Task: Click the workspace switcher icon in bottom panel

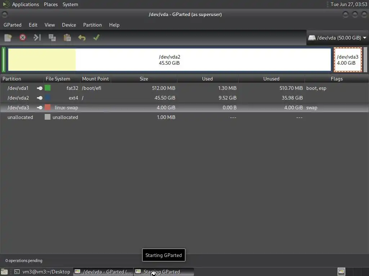Action: (341, 272)
